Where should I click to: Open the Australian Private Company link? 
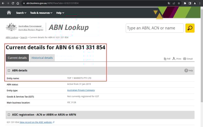[x=81, y=90]
